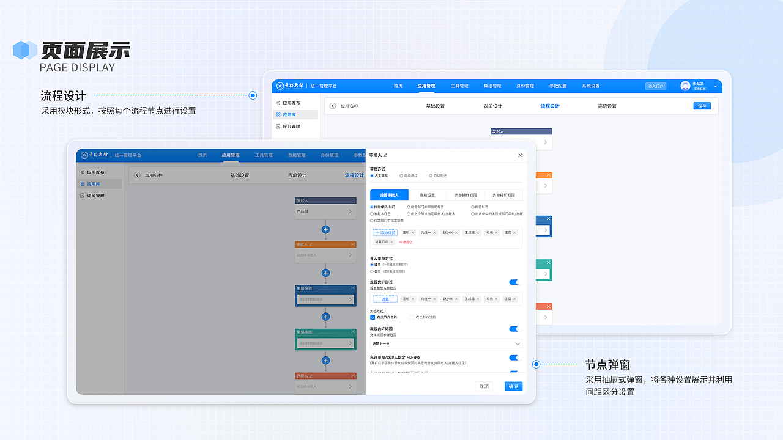Screen dimensions: 783x440
Task: Select 指定标签 radio option
Action: tap(473, 207)
